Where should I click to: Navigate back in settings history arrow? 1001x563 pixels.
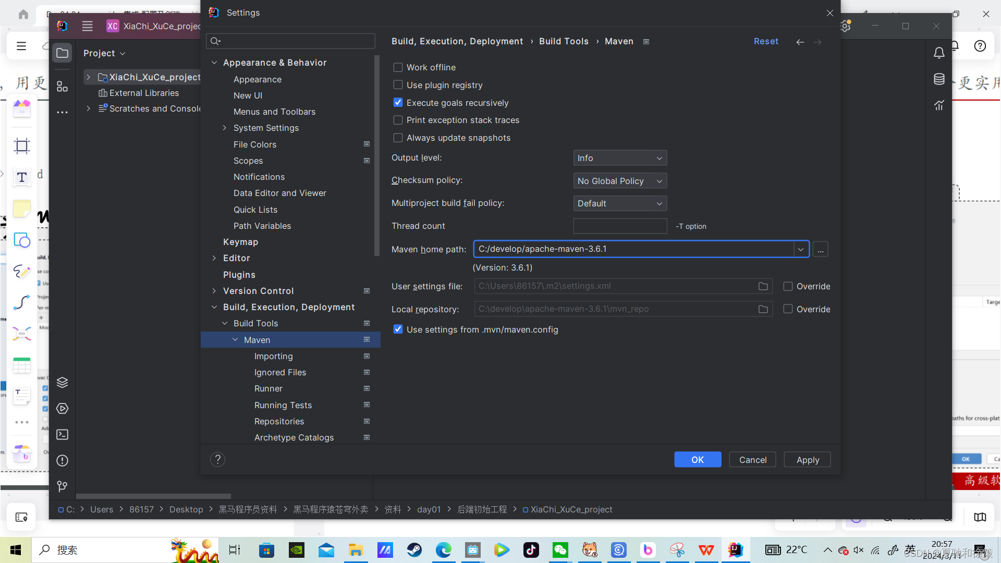coord(800,42)
